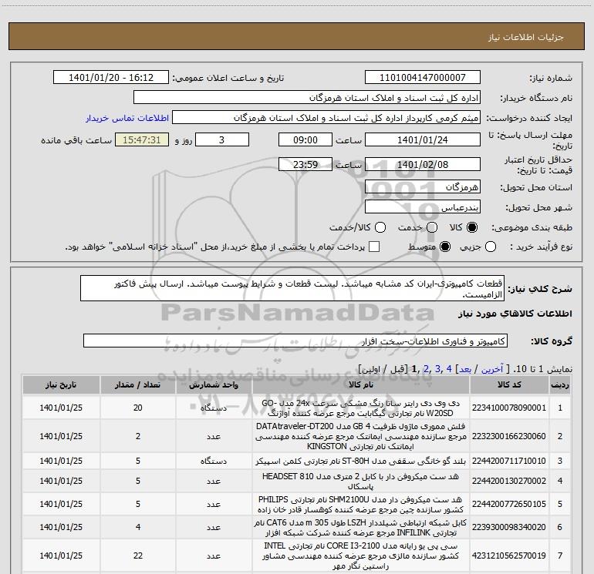
Task: Click the KINGSTON DATAtraveler-DT200 item name
Action: click(x=361, y=436)
